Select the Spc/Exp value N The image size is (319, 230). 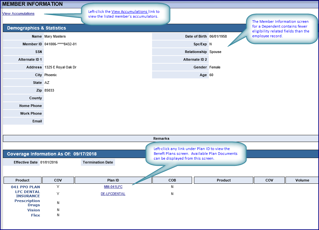tap(210, 44)
